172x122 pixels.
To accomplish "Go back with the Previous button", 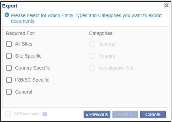I will coord(97,114).
